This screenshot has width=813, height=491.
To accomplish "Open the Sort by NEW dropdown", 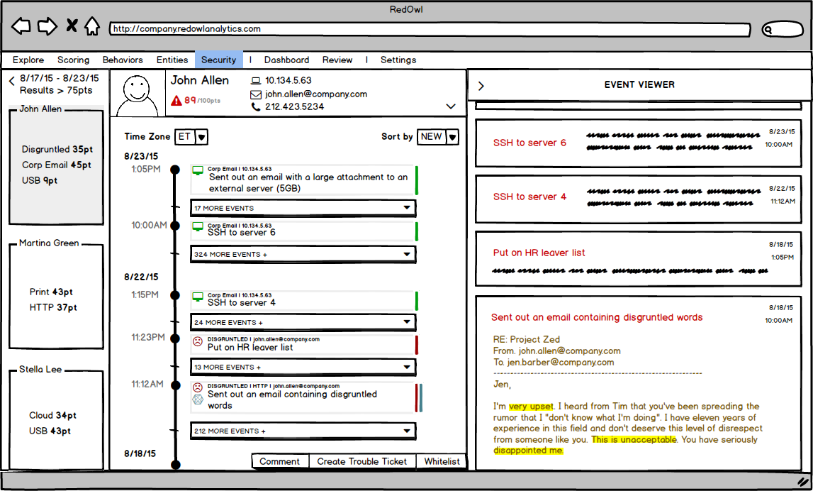I will (437, 136).
